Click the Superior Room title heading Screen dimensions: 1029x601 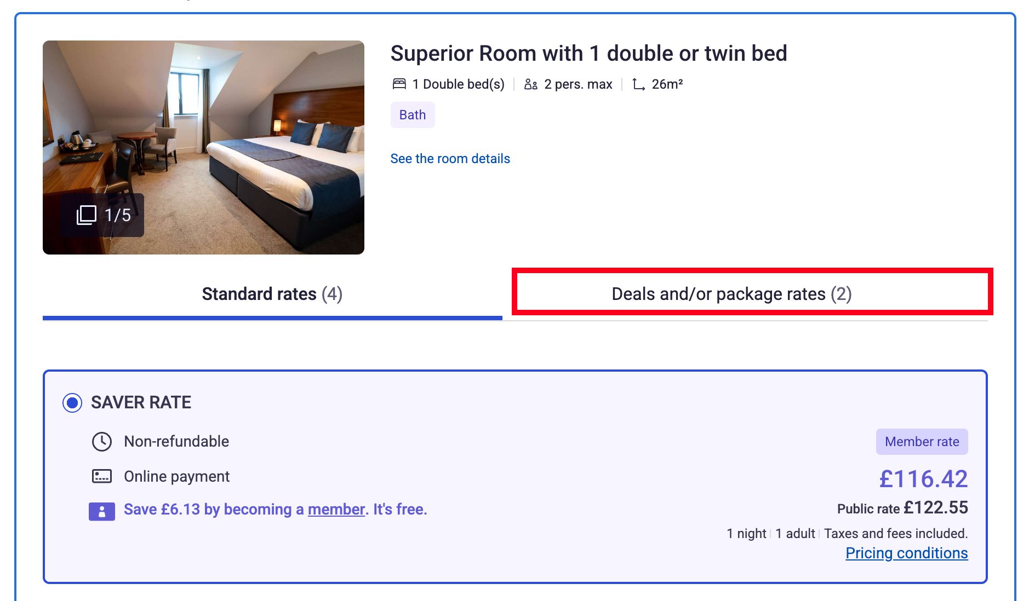point(589,53)
